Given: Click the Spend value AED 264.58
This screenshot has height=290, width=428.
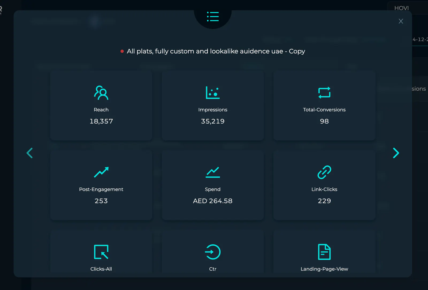Looking at the screenshot, I should [x=213, y=201].
